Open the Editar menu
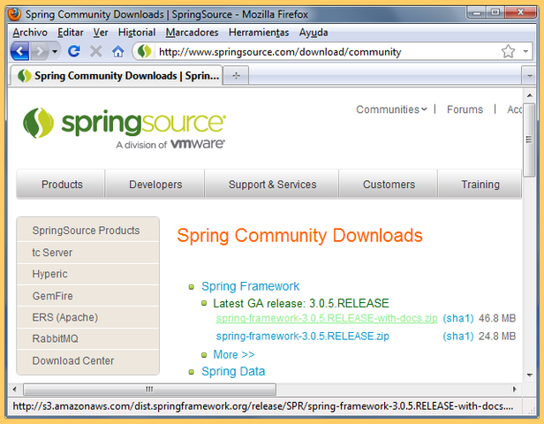Image resolution: width=544 pixels, height=424 pixels. [x=71, y=33]
